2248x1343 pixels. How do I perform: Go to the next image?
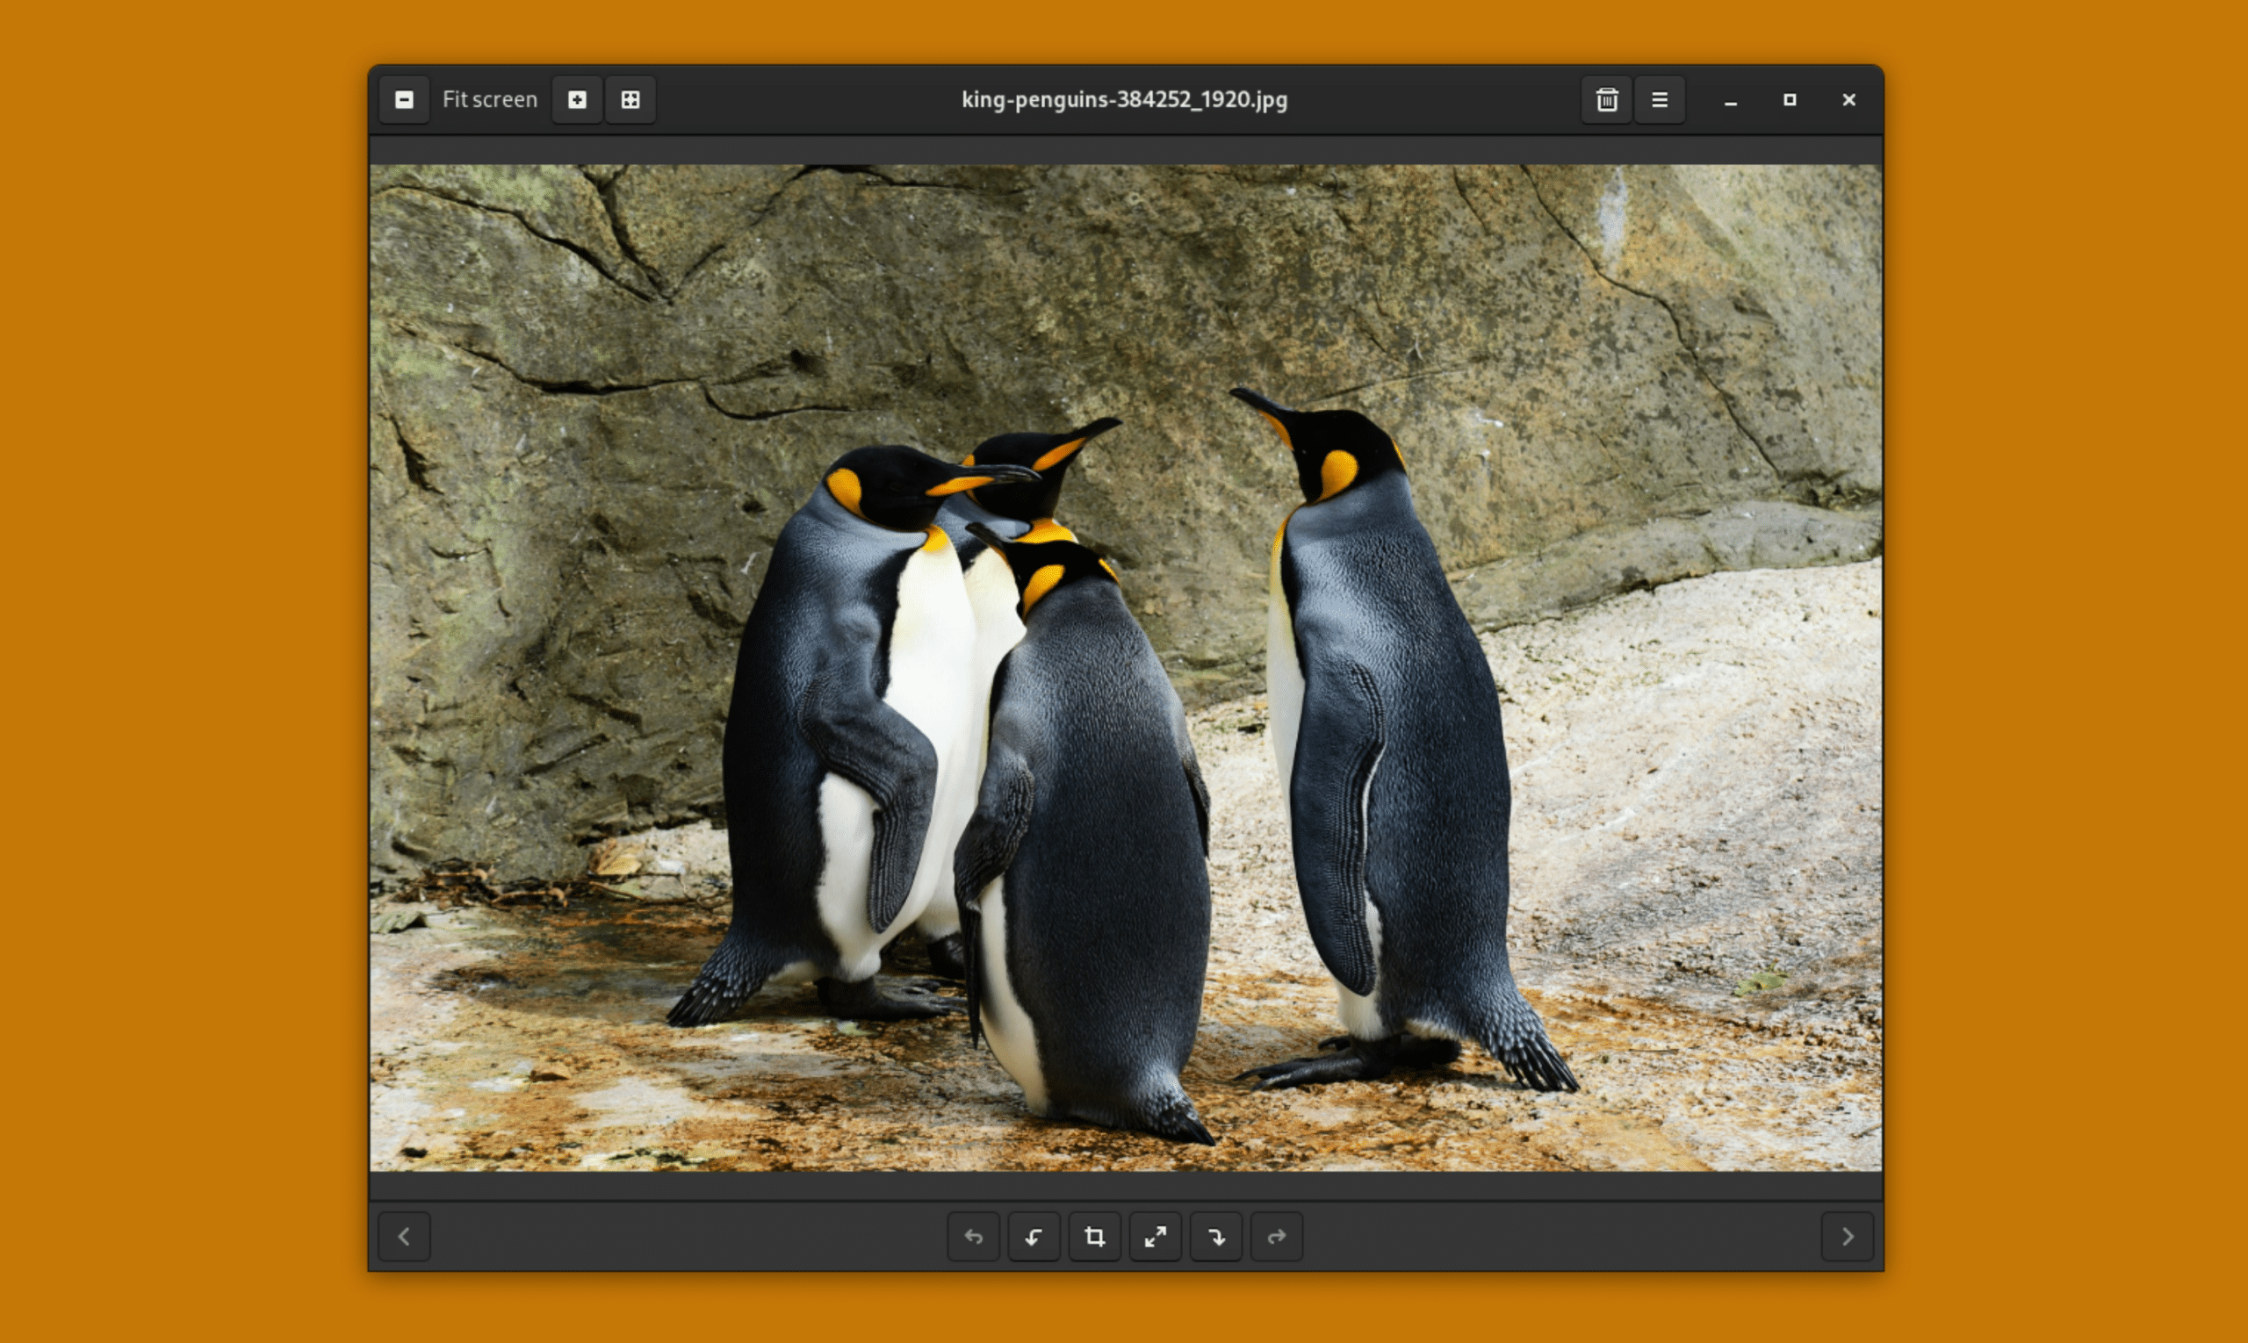pos(1848,1236)
